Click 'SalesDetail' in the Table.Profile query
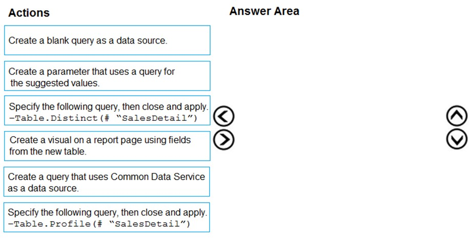The height and width of the screenshot is (238, 469). coord(158,224)
